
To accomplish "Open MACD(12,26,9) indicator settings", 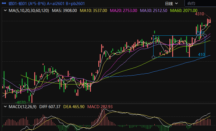I will coord(23,107).
